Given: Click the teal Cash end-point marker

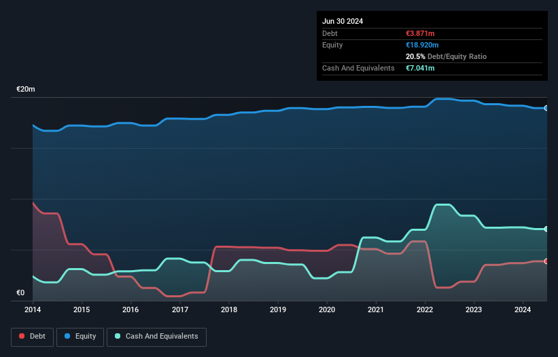Looking at the screenshot, I should 546,229.
